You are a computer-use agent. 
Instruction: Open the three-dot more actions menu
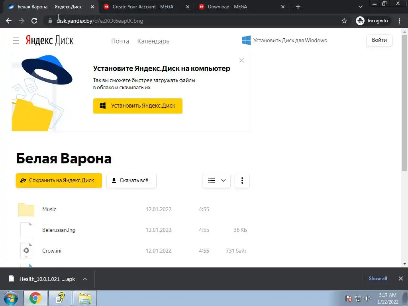point(242,180)
